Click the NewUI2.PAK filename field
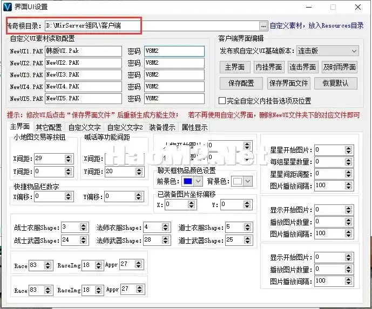This screenshot has width=372, height=309. pos(83,63)
